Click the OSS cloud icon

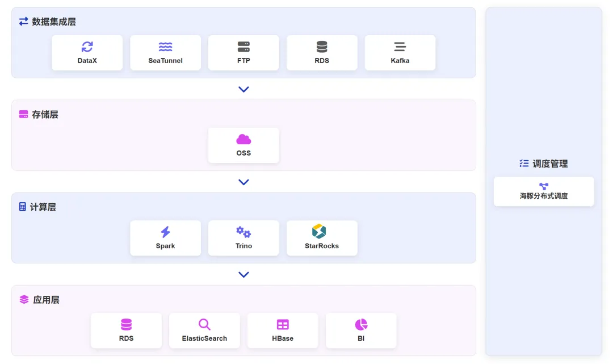pyautogui.click(x=243, y=139)
